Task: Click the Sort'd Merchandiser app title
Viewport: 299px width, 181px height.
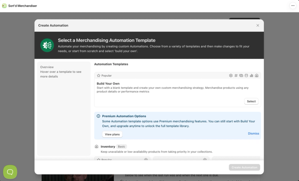Action: click(23, 6)
